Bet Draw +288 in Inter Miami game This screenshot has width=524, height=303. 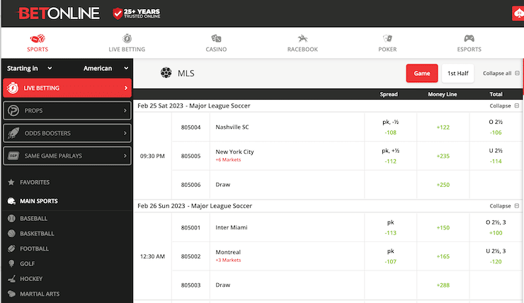443,285
